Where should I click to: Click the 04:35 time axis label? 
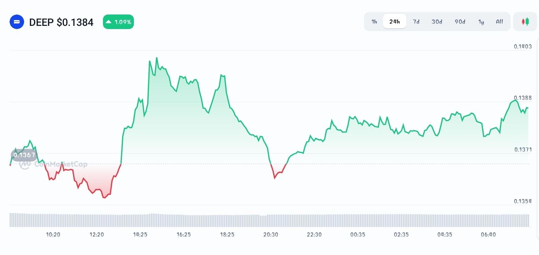tap(445, 234)
